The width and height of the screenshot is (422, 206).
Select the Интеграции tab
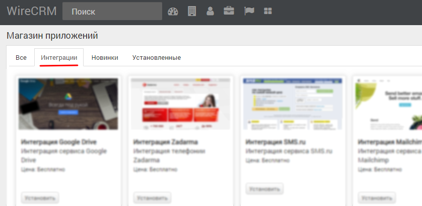tap(59, 57)
